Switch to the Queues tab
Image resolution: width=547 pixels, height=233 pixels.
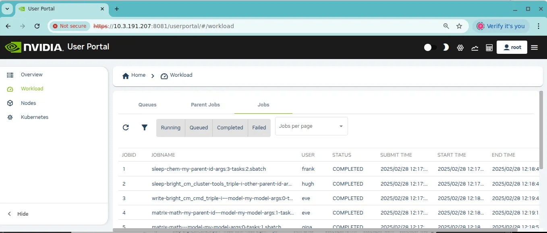pos(147,104)
